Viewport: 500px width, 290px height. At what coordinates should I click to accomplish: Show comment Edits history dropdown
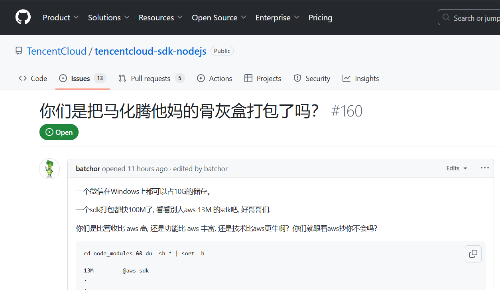(x=457, y=168)
